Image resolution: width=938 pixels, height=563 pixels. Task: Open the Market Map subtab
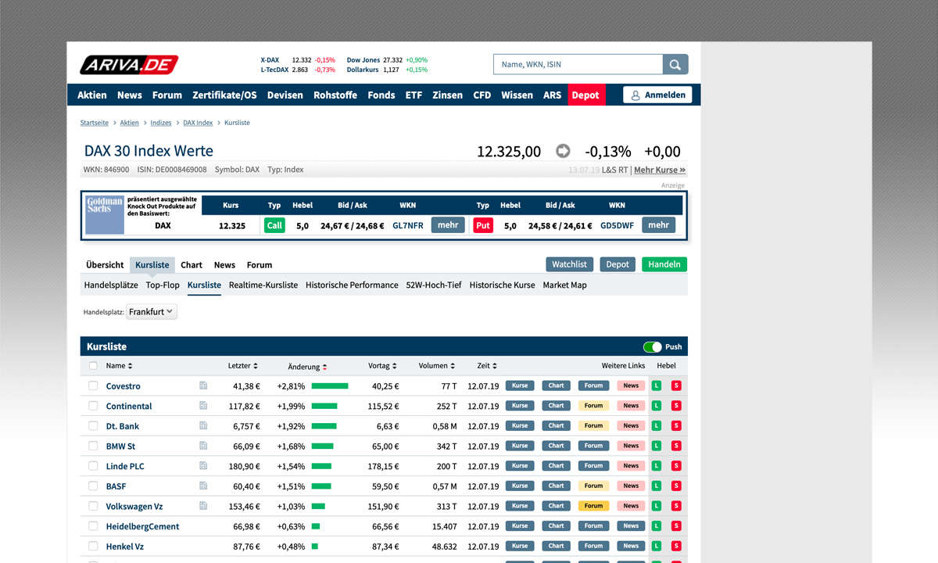[x=565, y=285]
